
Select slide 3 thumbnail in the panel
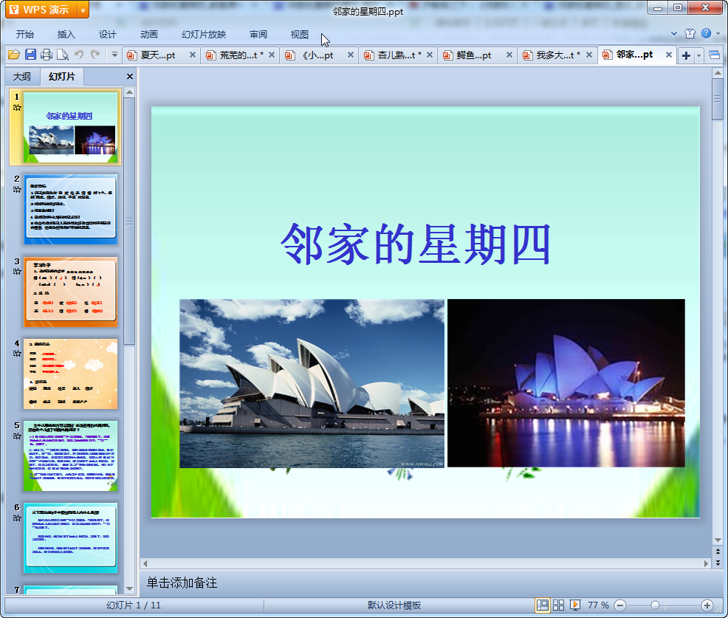(71, 292)
